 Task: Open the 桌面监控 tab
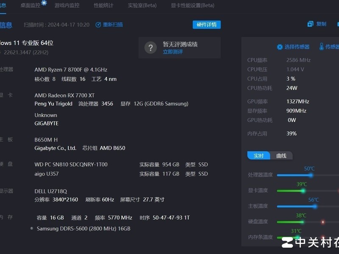coord(30,6)
